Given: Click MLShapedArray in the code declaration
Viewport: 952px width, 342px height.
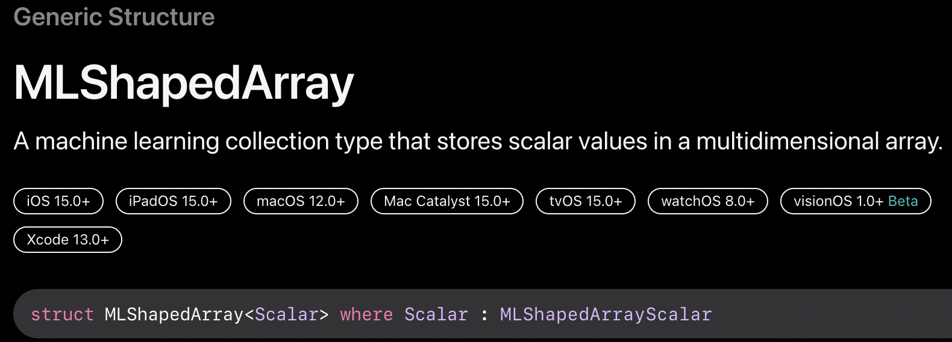Looking at the screenshot, I should [174, 314].
